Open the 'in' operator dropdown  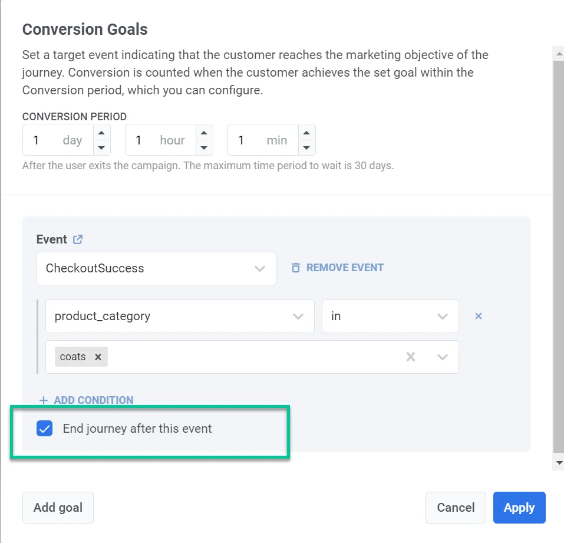(443, 316)
